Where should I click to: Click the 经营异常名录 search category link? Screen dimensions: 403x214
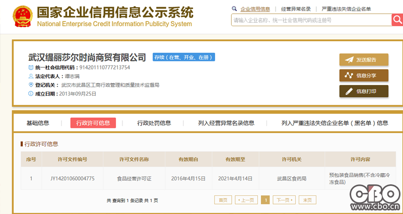click(x=296, y=9)
